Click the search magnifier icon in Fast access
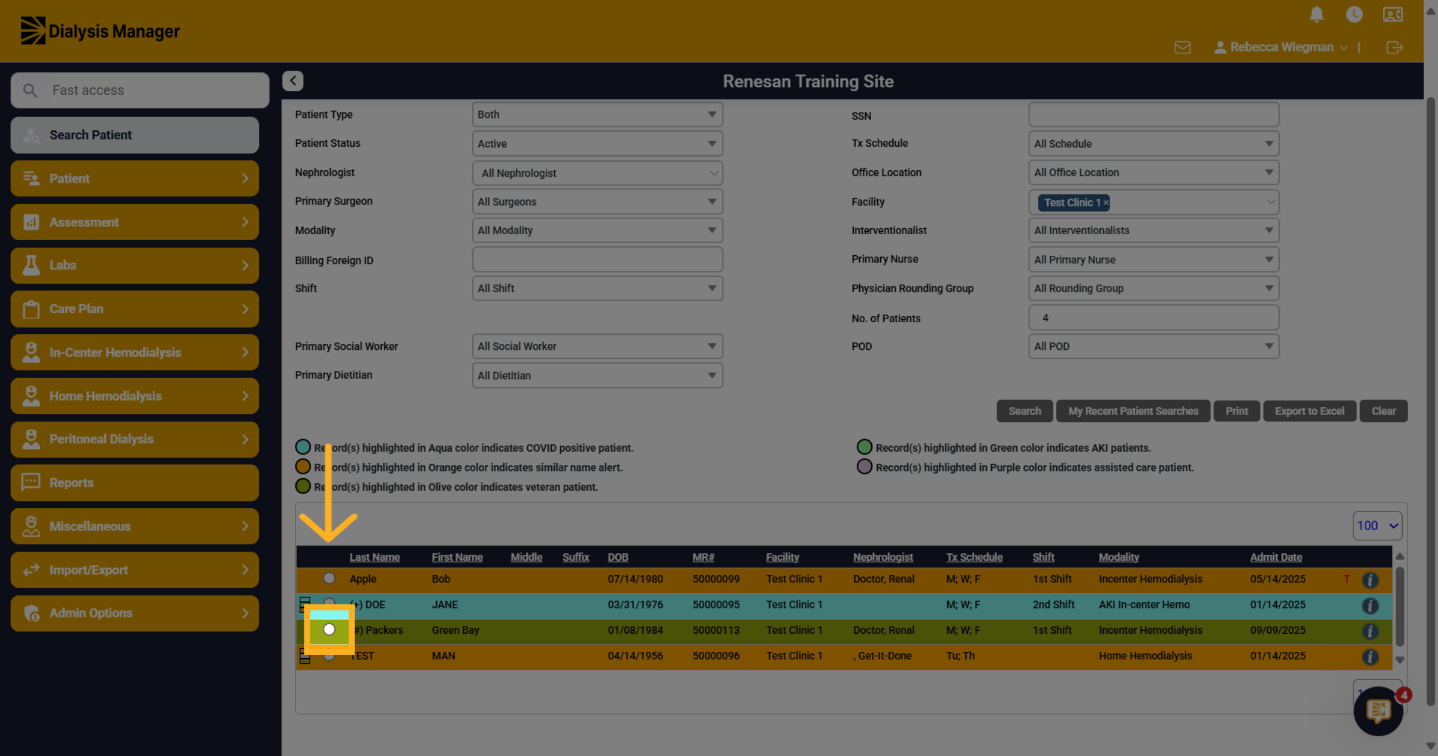The width and height of the screenshot is (1438, 756). tap(30, 90)
